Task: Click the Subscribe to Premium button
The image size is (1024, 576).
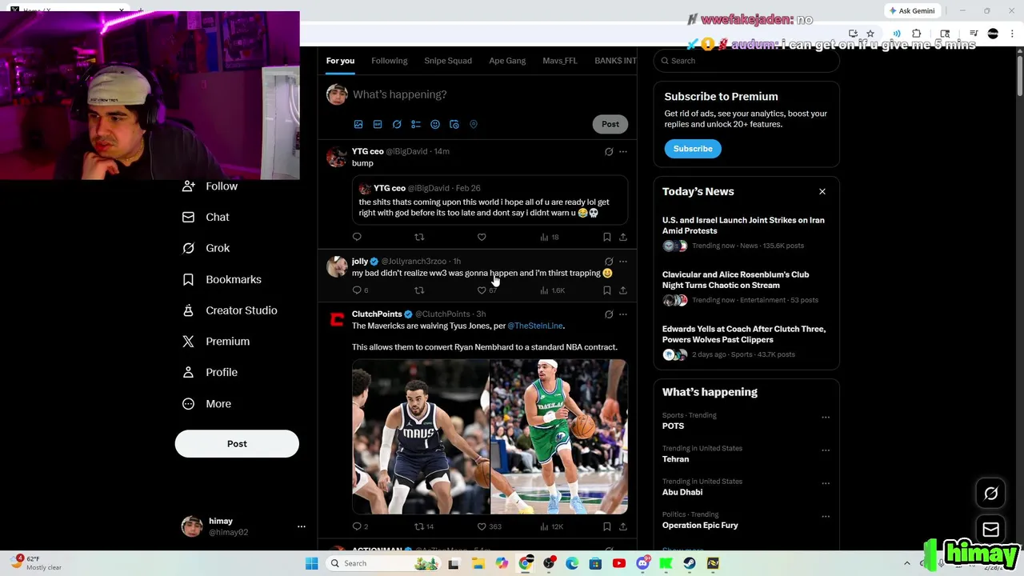Action: [x=693, y=149]
